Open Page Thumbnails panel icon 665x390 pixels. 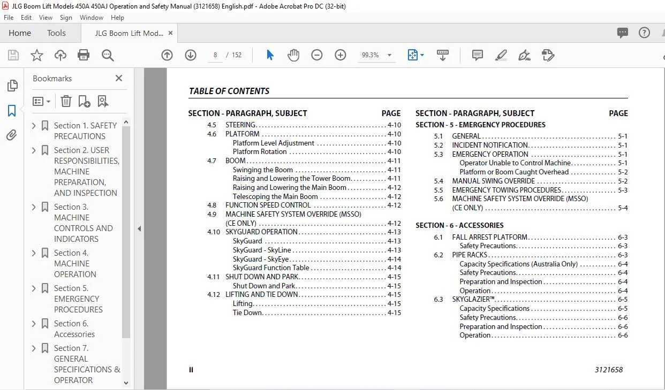coord(12,86)
